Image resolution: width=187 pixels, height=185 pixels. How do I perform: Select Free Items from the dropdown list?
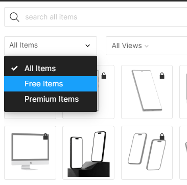click(51, 84)
